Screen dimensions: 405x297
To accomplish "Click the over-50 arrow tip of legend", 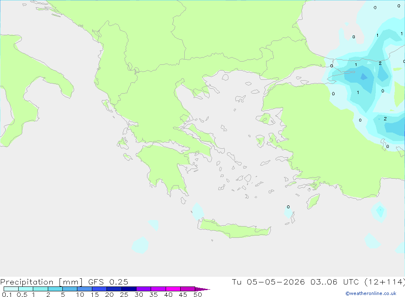I will tap(202, 289).
